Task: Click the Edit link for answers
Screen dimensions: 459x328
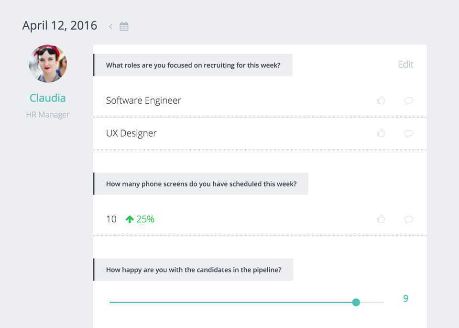Action: coord(405,65)
